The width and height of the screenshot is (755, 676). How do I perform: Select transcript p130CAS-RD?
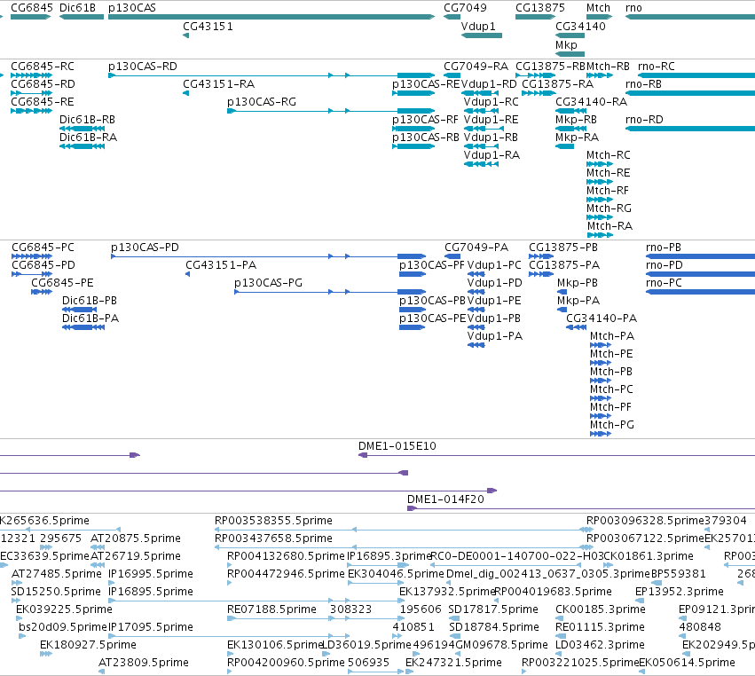point(143,67)
